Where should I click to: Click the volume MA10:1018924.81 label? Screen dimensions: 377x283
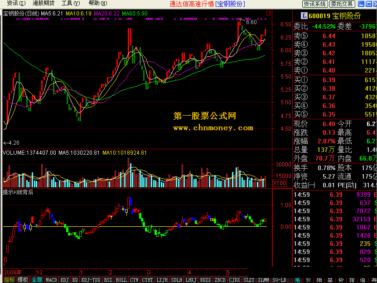click(125, 153)
